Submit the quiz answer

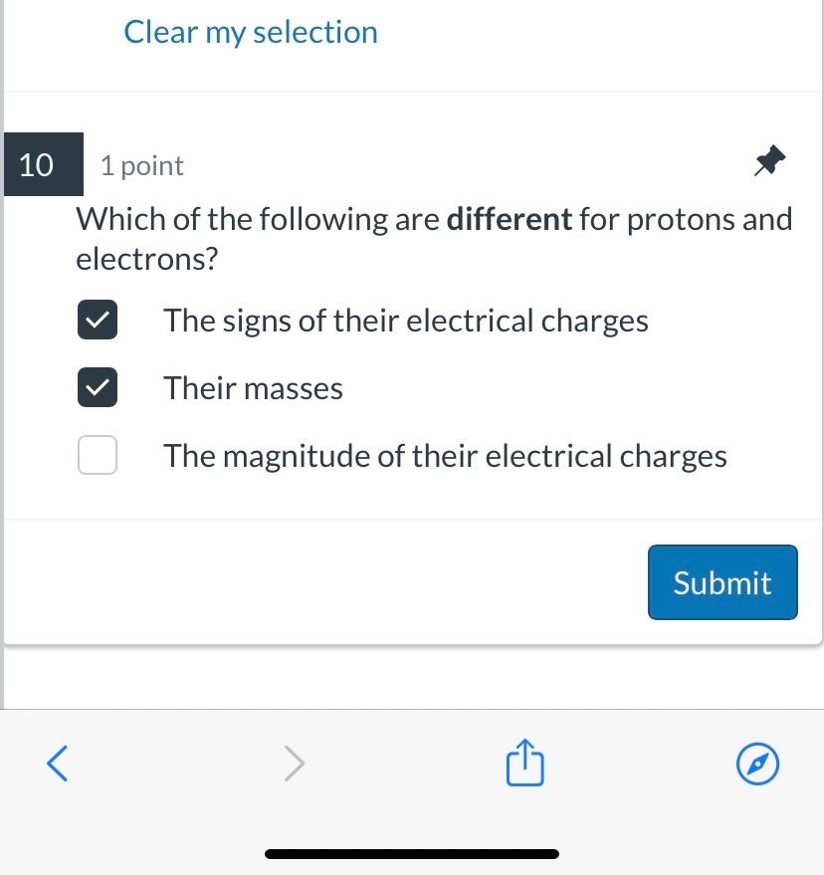[722, 582]
